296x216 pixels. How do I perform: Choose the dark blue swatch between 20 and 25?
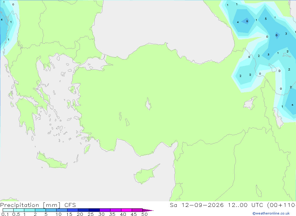[x=83, y=210]
